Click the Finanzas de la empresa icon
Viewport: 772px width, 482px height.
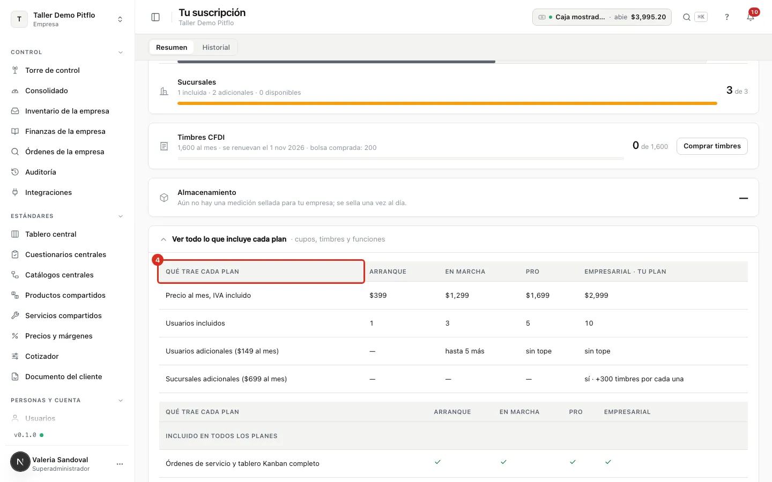[x=15, y=131]
